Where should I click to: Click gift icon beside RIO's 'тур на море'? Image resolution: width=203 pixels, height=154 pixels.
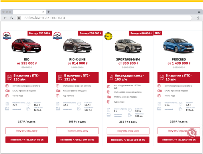(x=7, y=96)
